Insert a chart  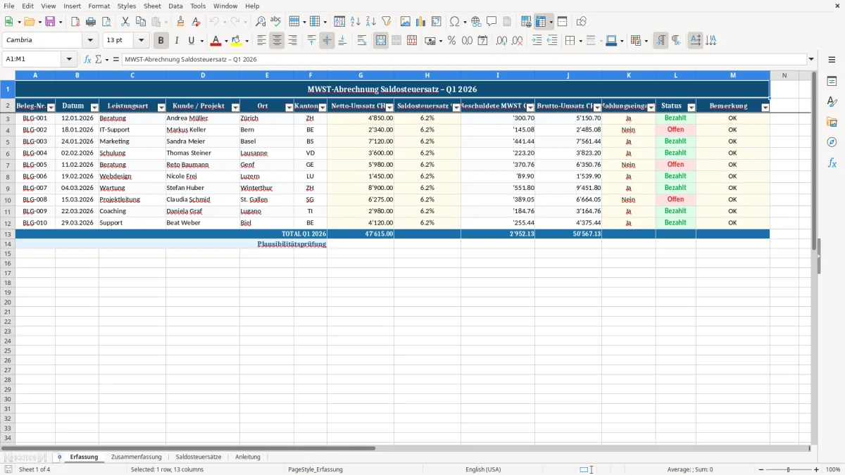(421, 22)
